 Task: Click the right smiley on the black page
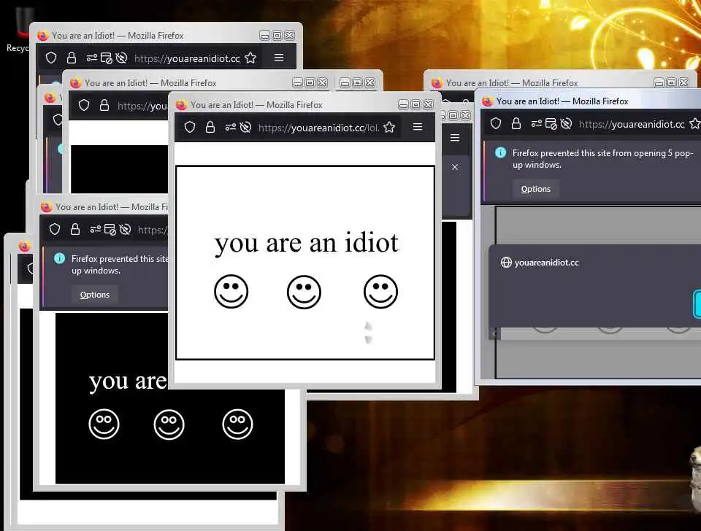coord(237,424)
